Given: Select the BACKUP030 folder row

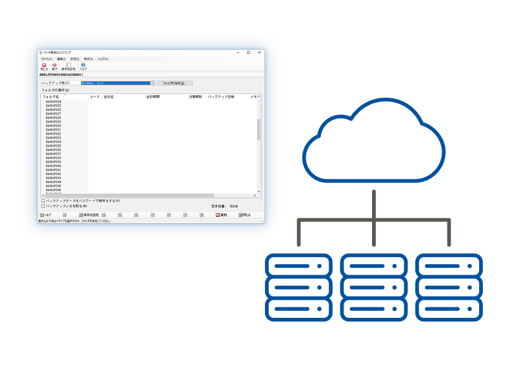Looking at the screenshot, I should 54,126.
